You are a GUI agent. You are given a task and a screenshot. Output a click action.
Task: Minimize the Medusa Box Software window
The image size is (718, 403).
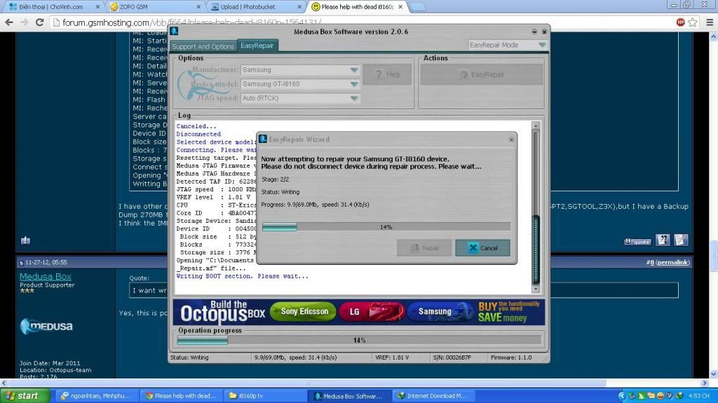[534, 32]
